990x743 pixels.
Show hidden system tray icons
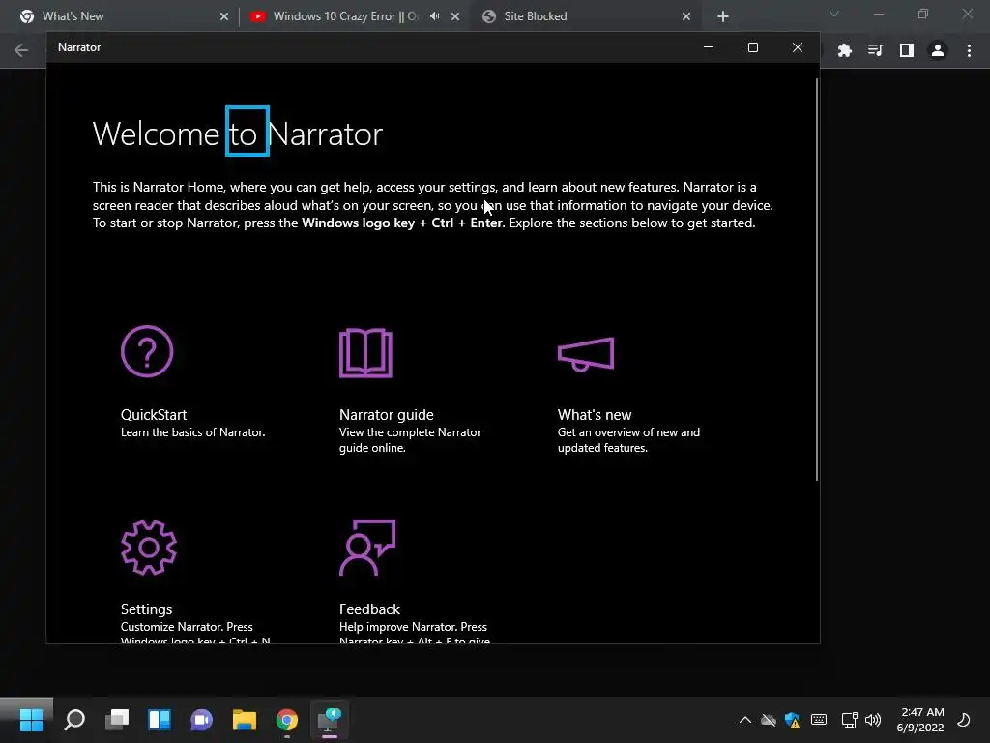pos(745,720)
